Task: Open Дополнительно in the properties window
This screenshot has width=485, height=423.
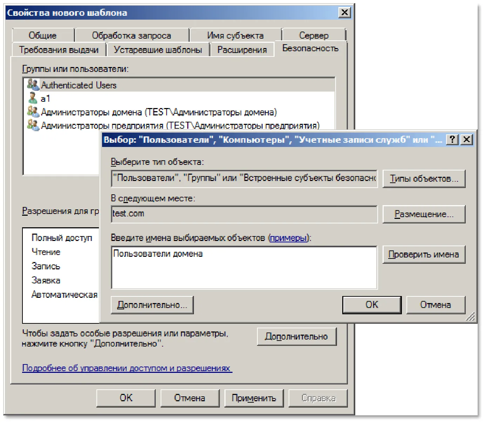Action: (x=297, y=336)
